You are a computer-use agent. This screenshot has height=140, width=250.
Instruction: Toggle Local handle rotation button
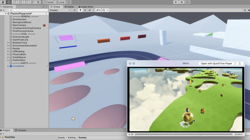60,2
